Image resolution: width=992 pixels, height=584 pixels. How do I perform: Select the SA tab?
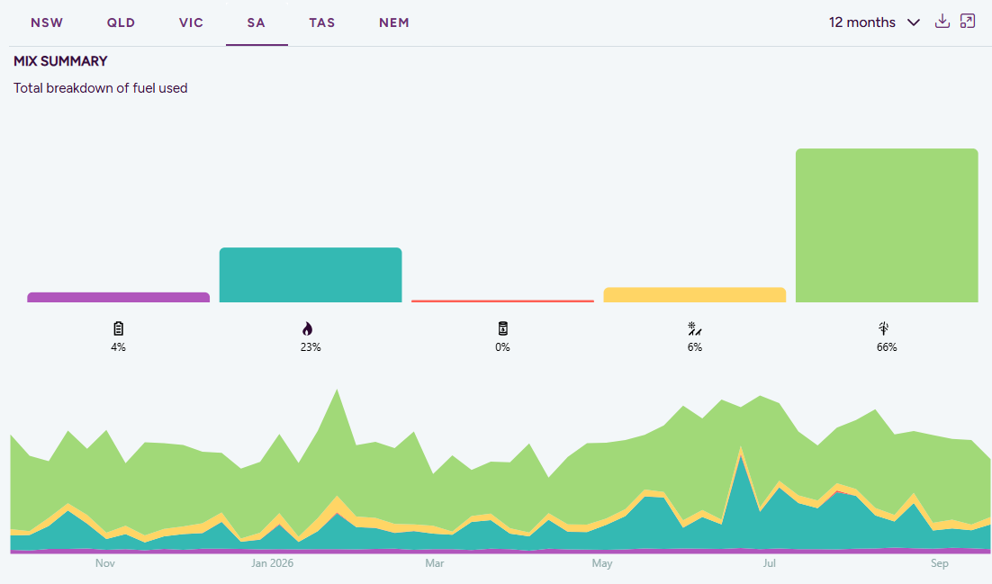click(257, 22)
